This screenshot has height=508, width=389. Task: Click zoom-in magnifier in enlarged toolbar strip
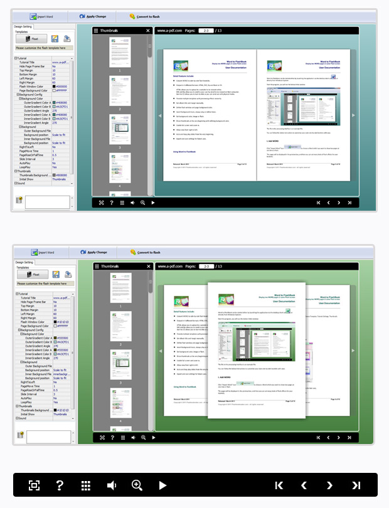[137, 485]
